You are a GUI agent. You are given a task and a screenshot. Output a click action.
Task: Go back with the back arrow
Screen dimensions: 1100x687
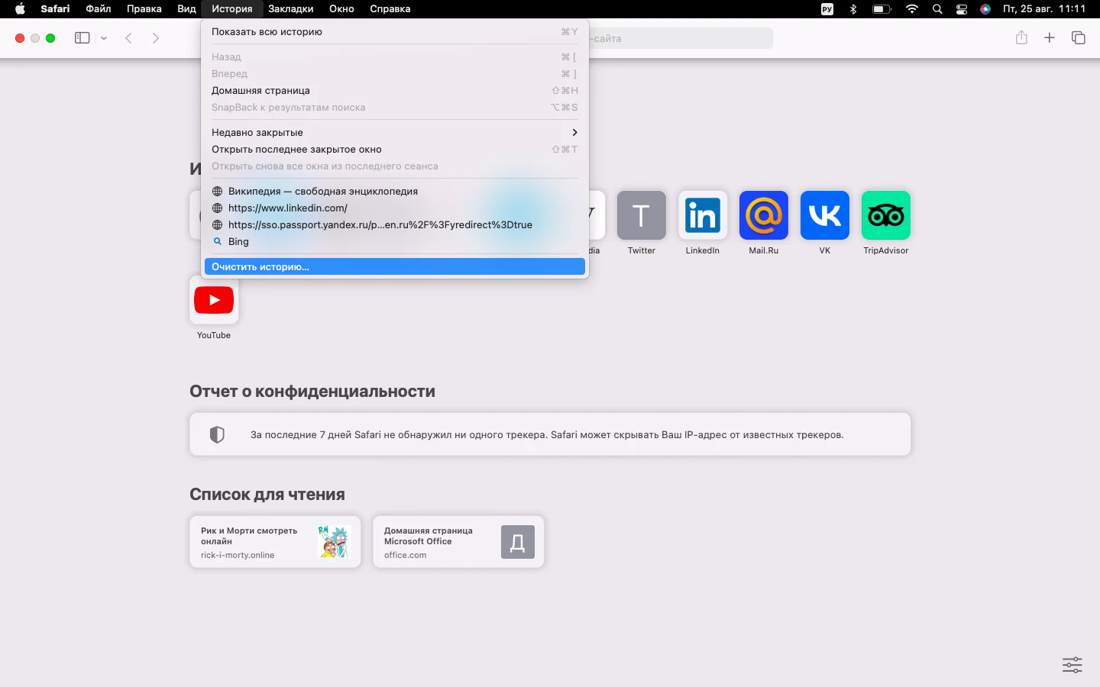(129, 38)
